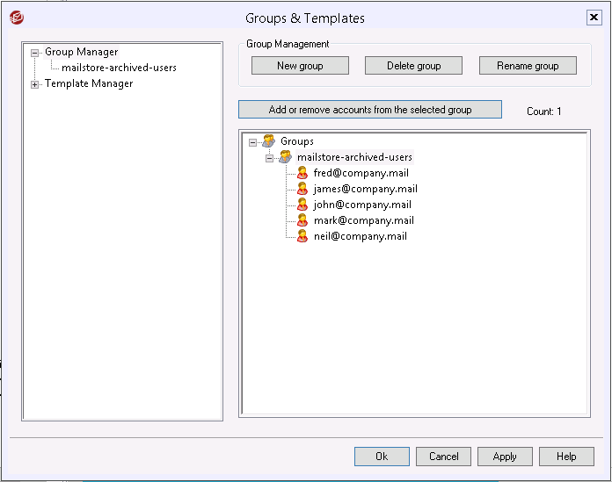Collapse the Group Manager tree node
The image size is (612, 482).
point(35,53)
